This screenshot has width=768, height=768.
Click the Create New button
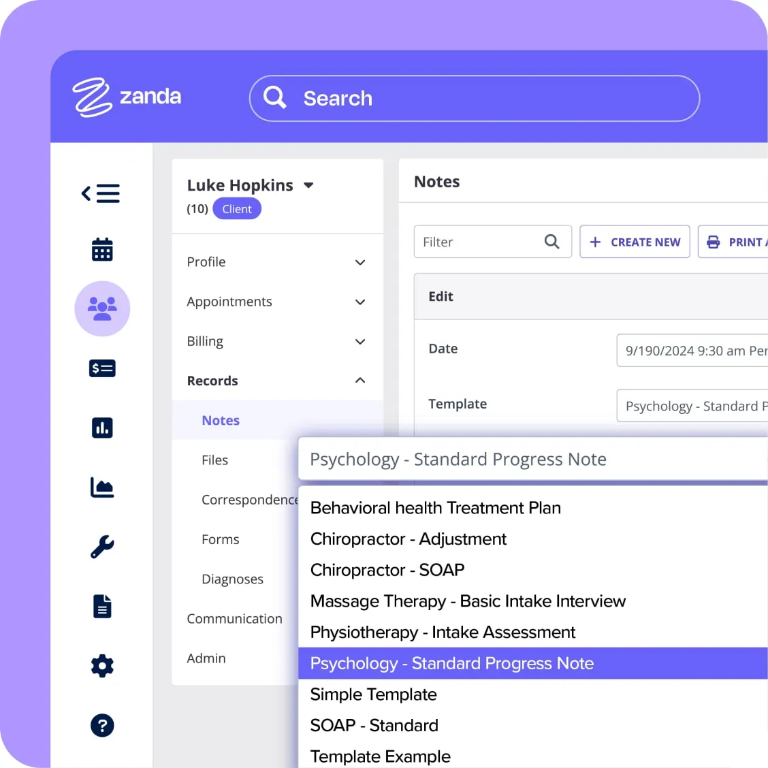tap(635, 242)
